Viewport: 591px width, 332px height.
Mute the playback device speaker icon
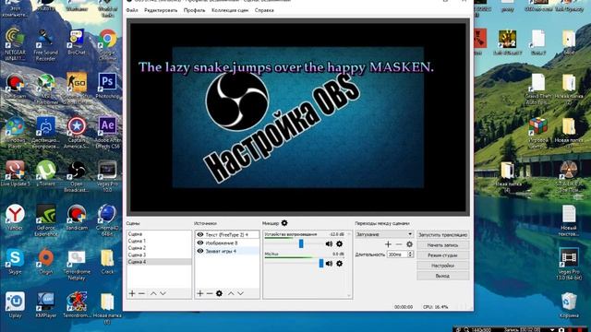[329, 243]
